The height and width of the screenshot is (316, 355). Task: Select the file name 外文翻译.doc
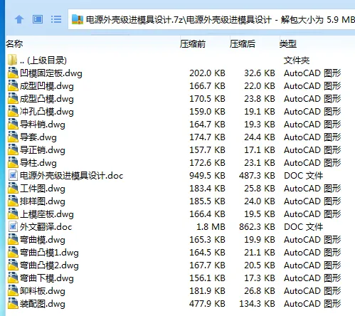pos(46,227)
